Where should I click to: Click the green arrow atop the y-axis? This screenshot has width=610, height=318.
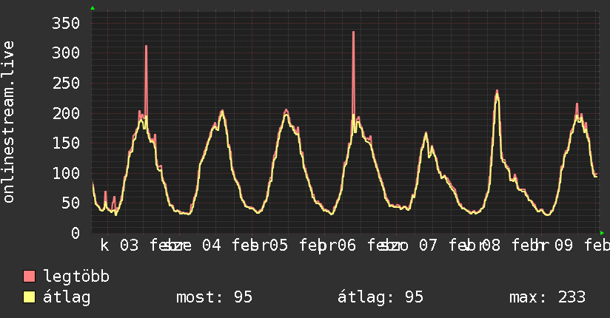[x=93, y=8]
